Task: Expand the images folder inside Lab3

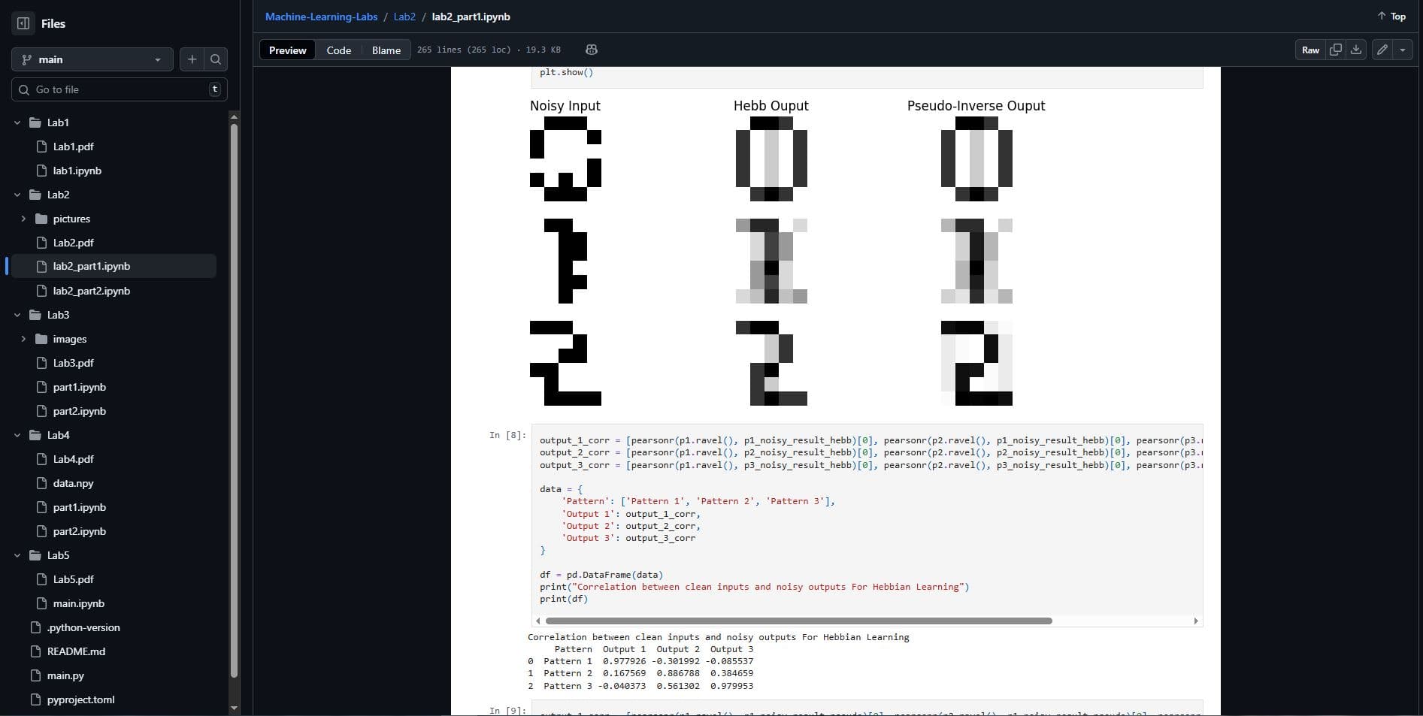Action: click(25, 339)
